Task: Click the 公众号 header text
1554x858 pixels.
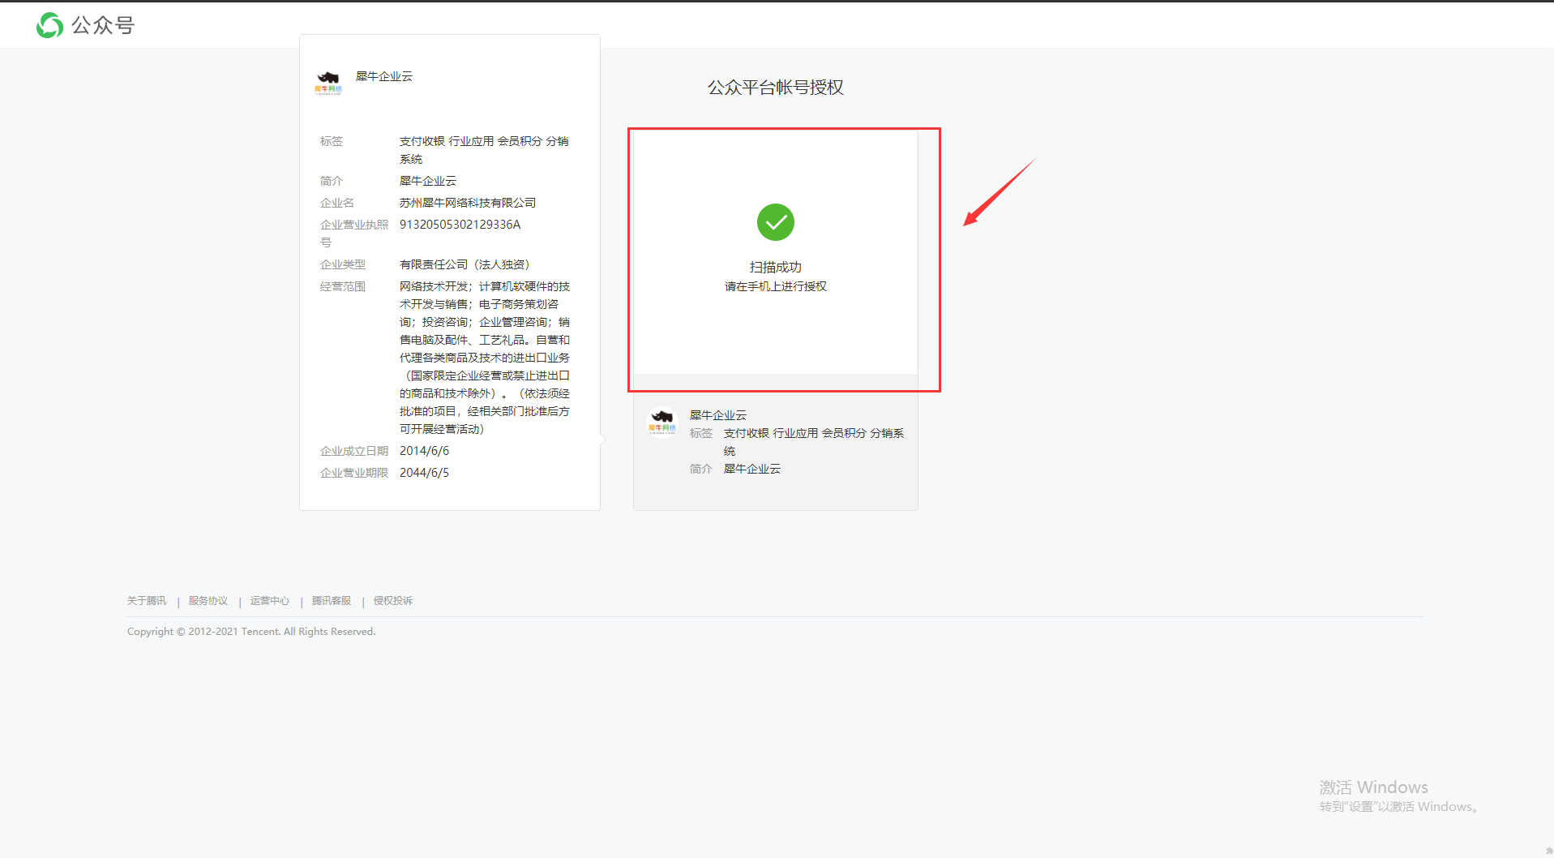Action: 103,25
